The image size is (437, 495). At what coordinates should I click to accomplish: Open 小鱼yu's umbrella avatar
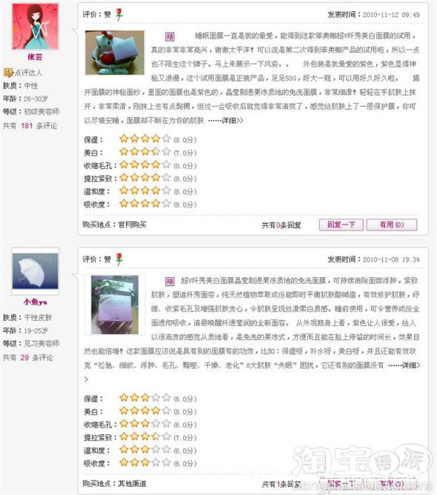(35, 271)
